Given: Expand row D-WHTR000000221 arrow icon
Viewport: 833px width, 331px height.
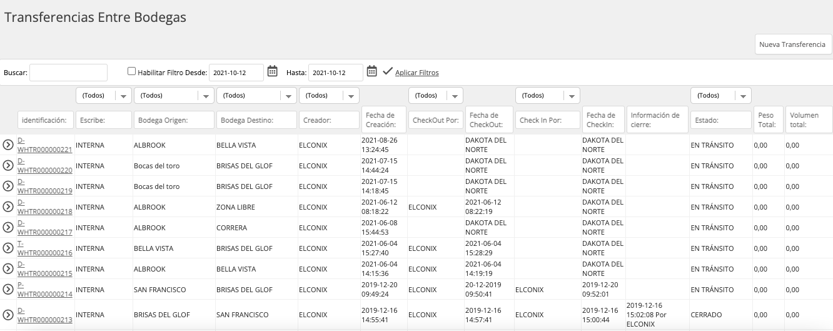Looking at the screenshot, I should 8,145.
